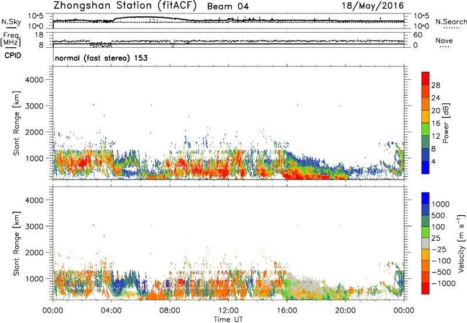Click the '-25' velocity colorbar label
This screenshot has width=467, height=323.
440,250
